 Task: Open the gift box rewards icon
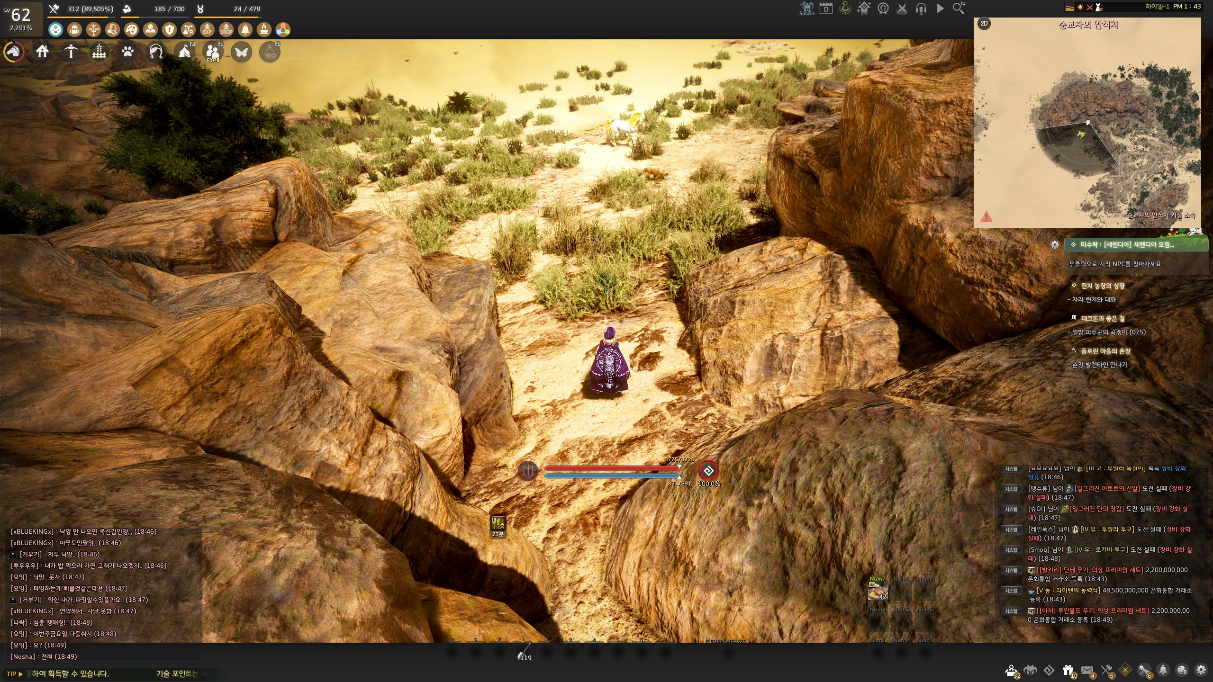click(1068, 670)
